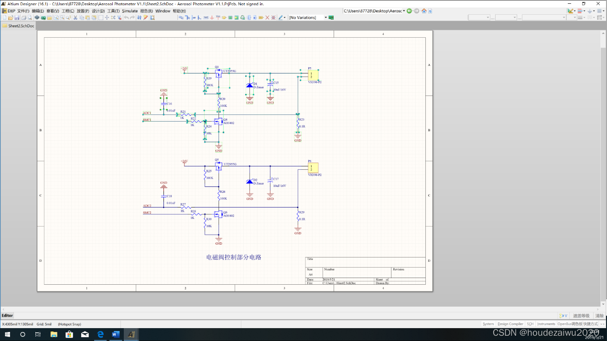Image resolution: width=607 pixels, height=341 pixels.
Task: Open the 文件(F) menu
Action: tap(23, 10)
